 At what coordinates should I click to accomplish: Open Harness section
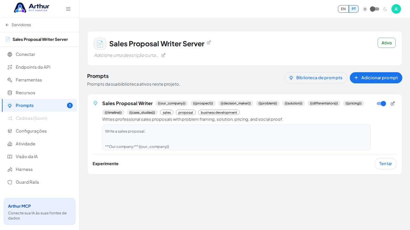point(39,169)
